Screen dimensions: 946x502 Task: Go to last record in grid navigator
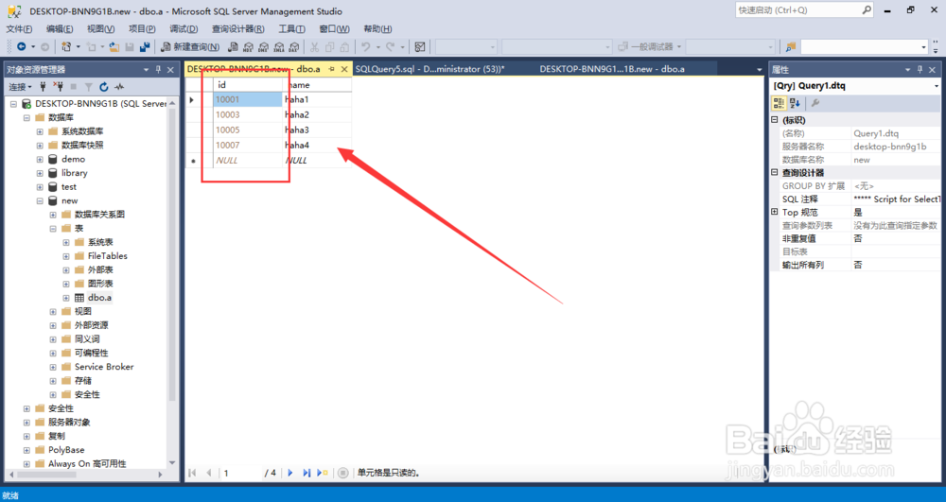click(307, 473)
